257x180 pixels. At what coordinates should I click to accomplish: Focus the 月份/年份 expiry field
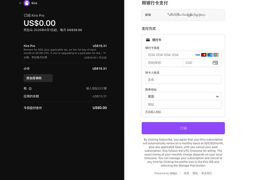(164, 63)
